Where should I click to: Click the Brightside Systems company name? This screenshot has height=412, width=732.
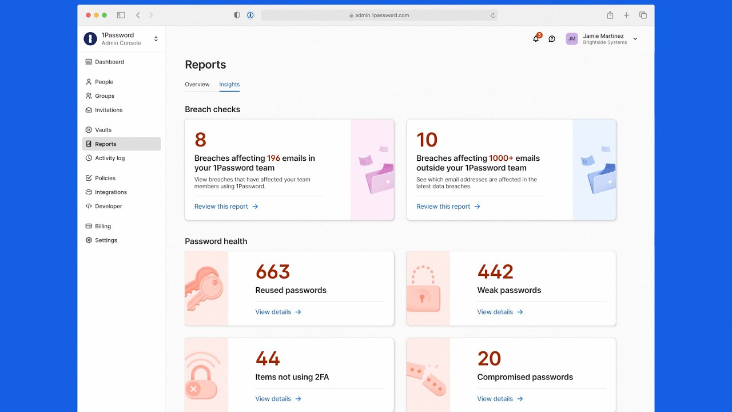605,42
